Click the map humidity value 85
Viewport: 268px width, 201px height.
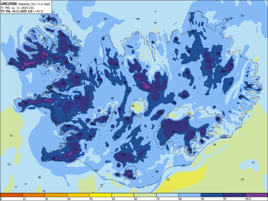tap(105, 19)
